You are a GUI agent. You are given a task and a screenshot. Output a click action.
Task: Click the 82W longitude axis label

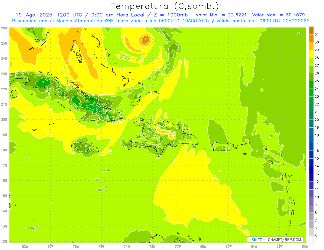tap(25, 246)
